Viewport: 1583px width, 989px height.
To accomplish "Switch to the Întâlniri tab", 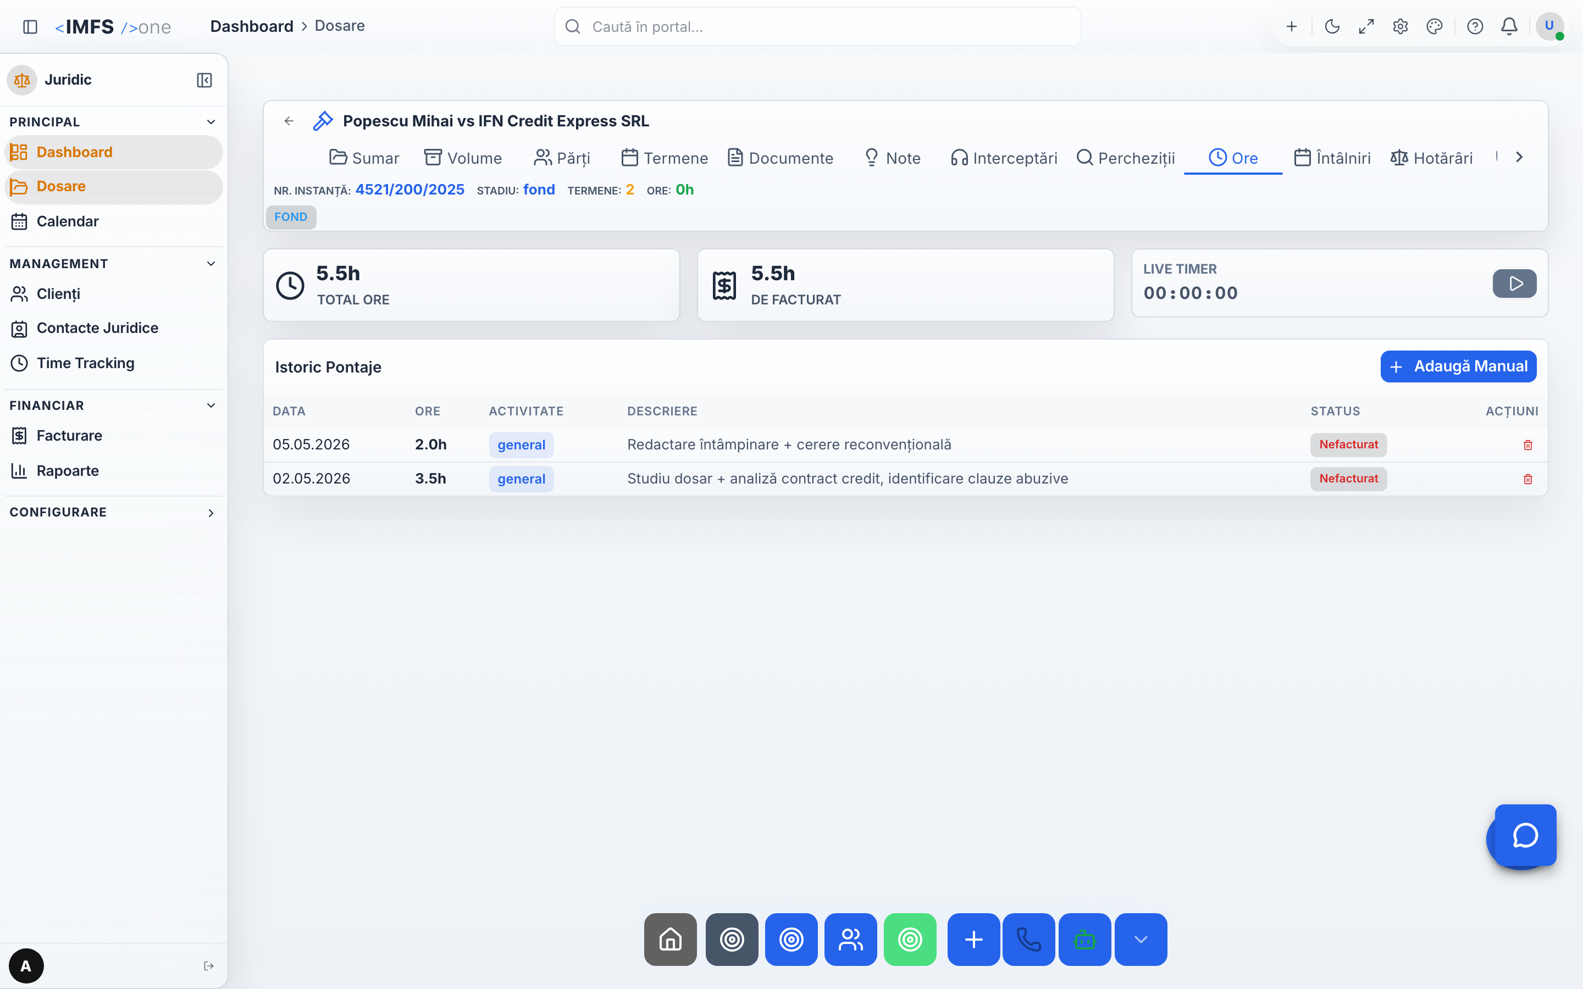I will click(x=1332, y=158).
